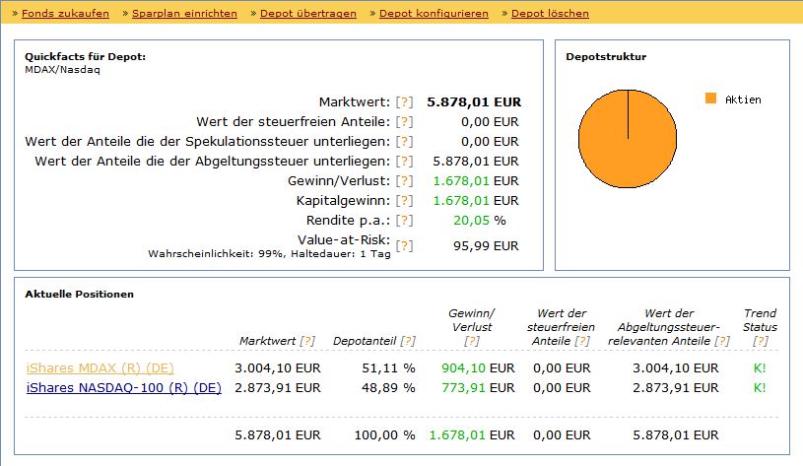Viewport: 803px width, 466px height.
Task: Open help in steuerfreien Anteile column header
Action: coord(582,341)
